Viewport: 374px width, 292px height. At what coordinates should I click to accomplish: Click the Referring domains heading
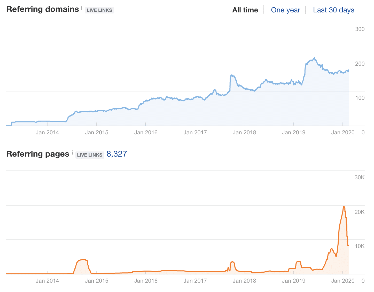coord(43,9)
